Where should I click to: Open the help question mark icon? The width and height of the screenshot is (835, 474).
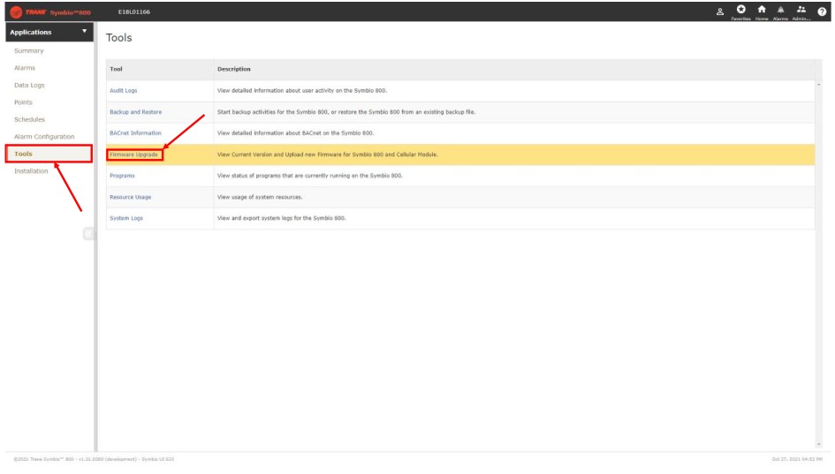click(x=822, y=11)
